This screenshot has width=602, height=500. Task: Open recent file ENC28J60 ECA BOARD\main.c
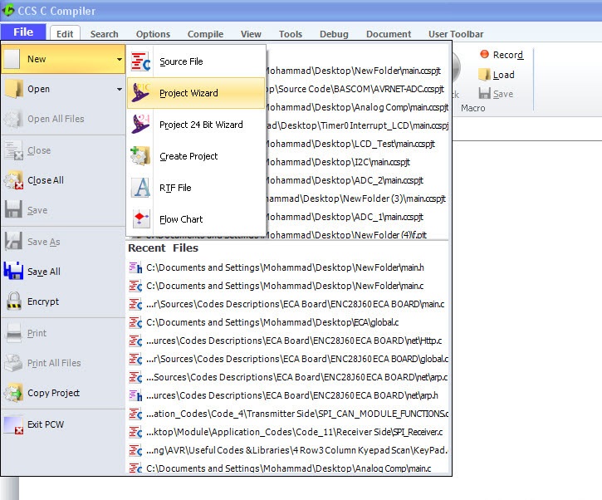tap(288, 304)
